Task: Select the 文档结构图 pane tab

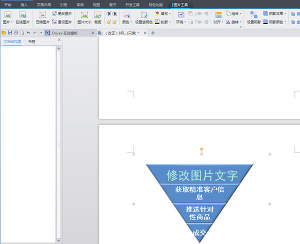Action: [x=12, y=41]
